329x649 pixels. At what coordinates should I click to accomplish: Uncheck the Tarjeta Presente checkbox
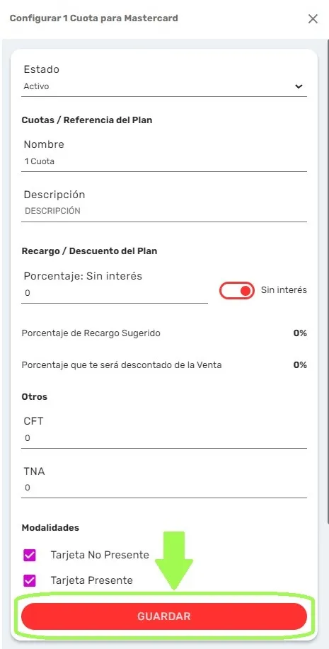click(x=30, y=580)
